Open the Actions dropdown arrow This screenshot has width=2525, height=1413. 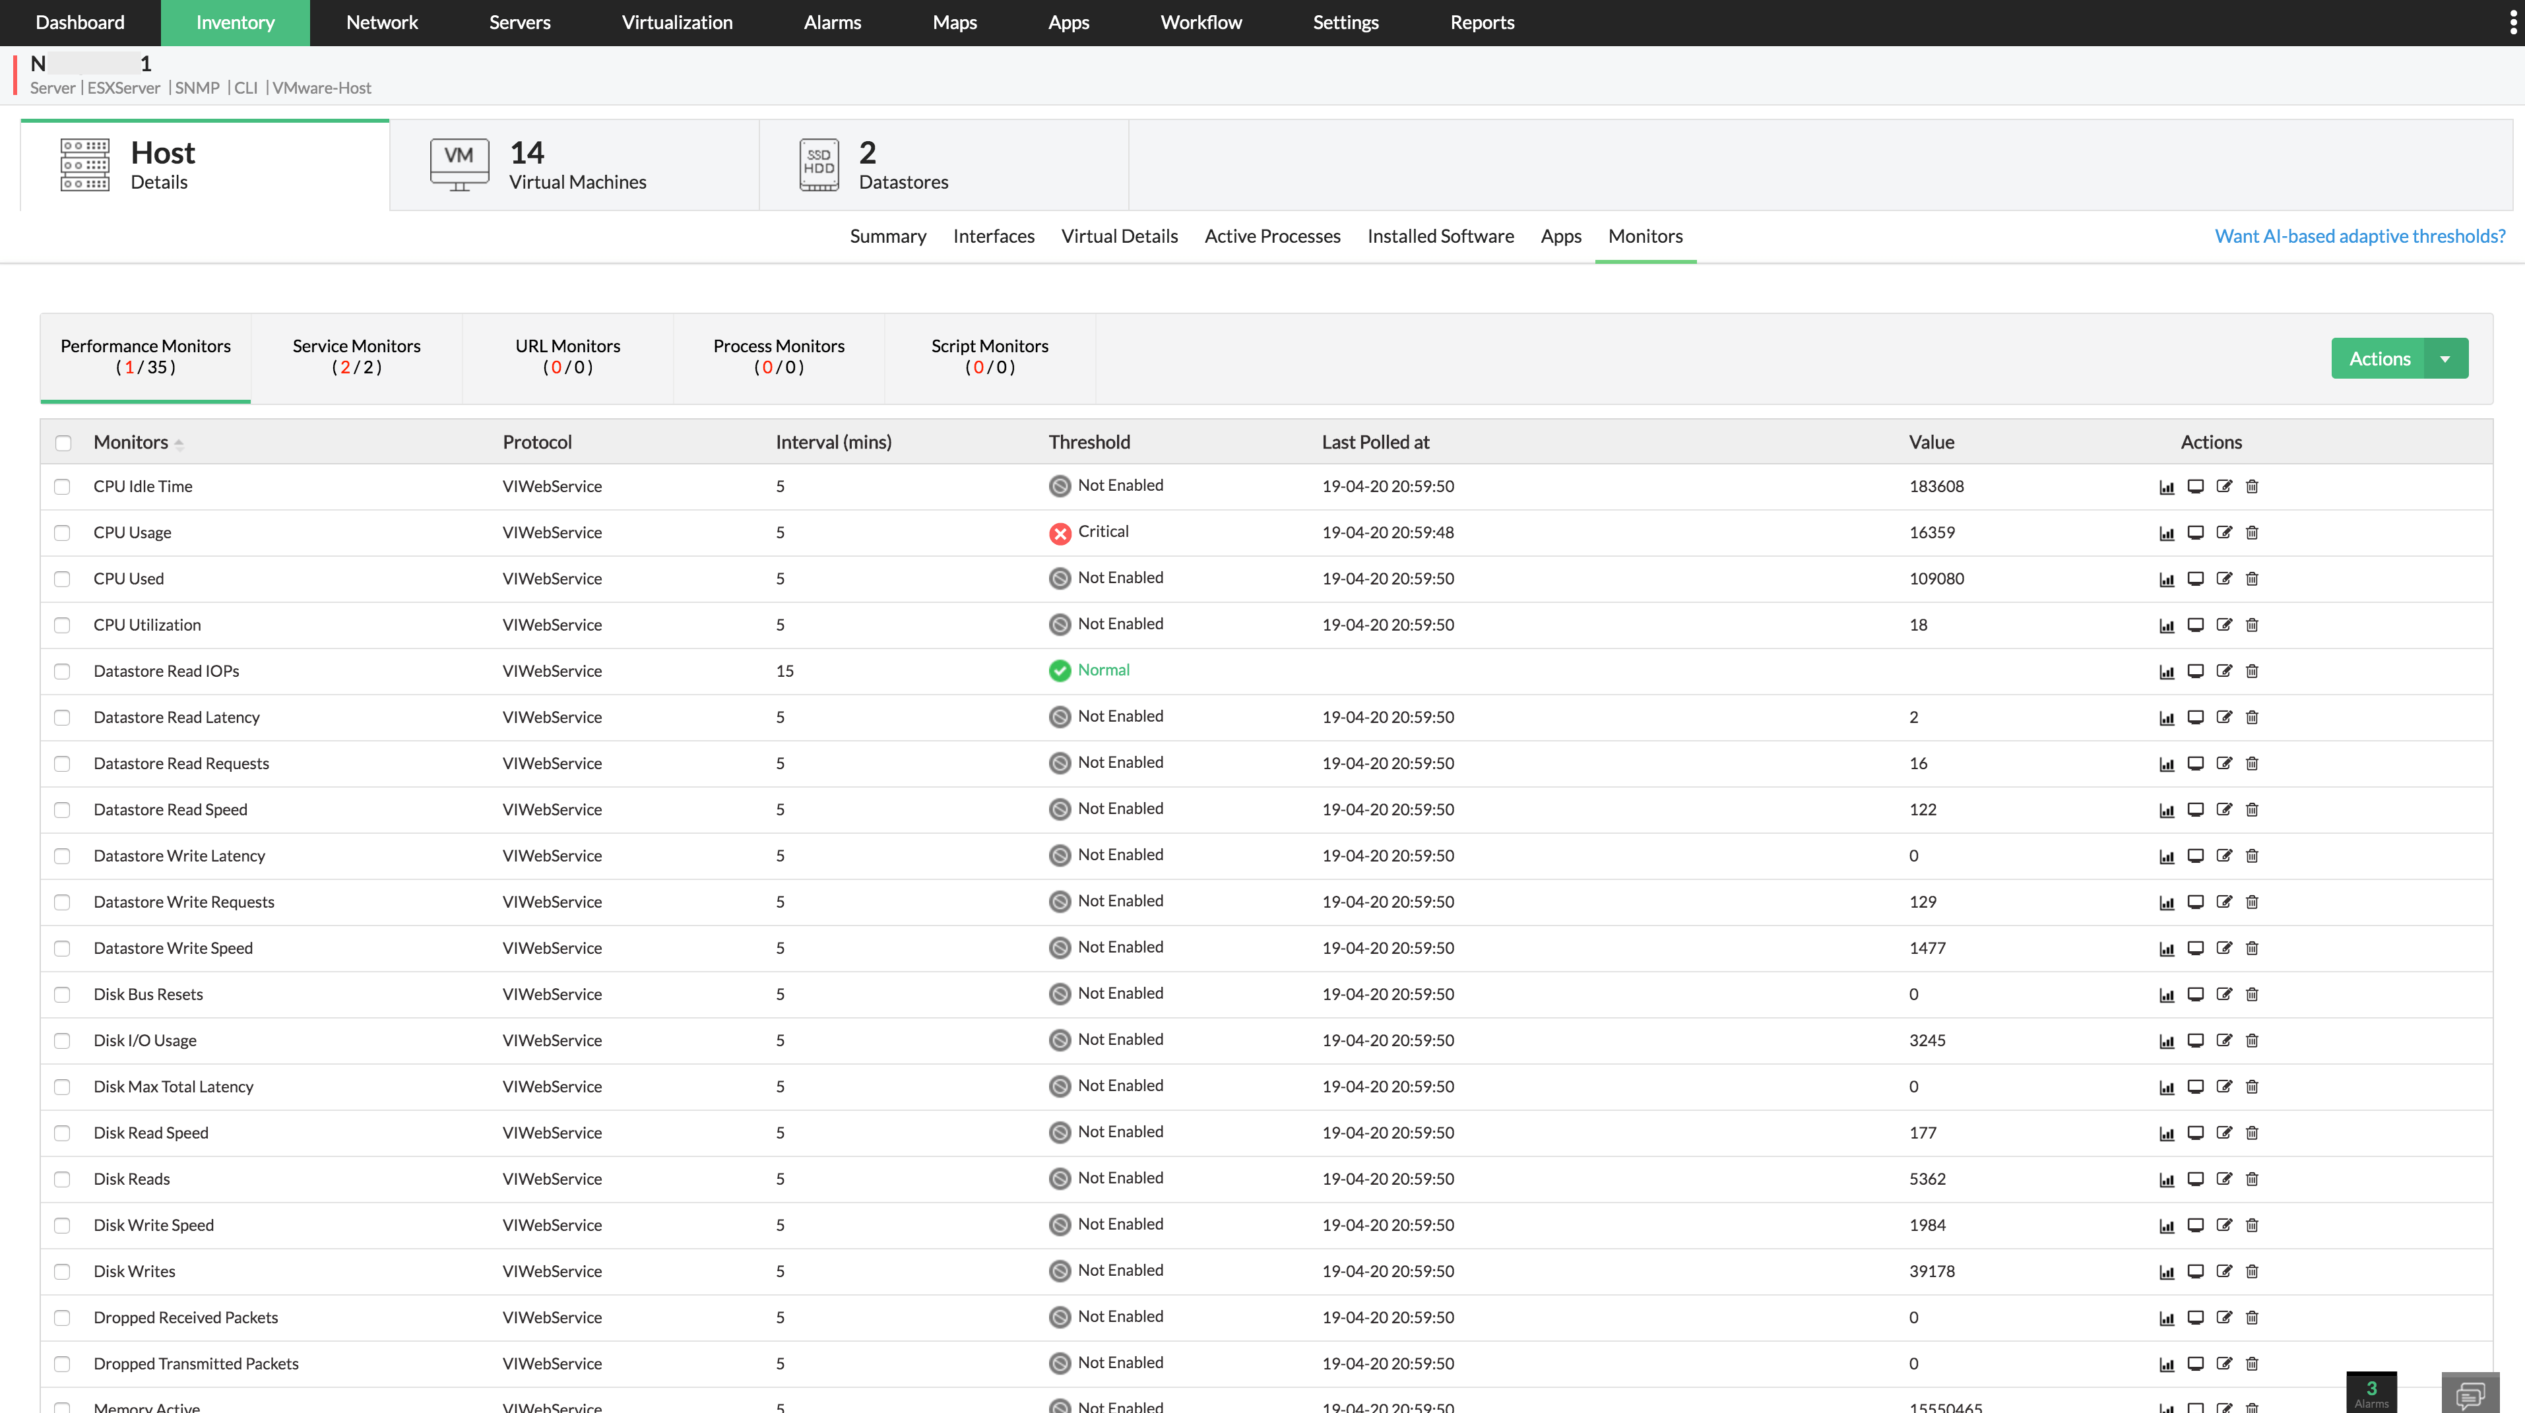[x=2445, y=358]
